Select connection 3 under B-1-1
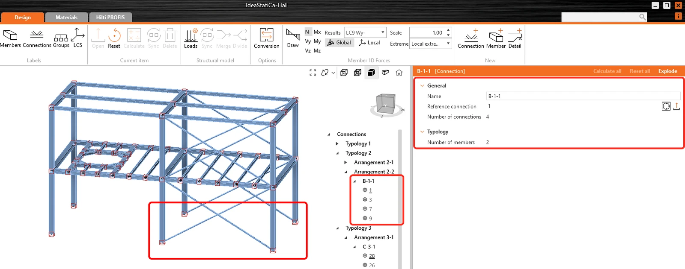Screen dimensions: 685x269 click(370, 200)
